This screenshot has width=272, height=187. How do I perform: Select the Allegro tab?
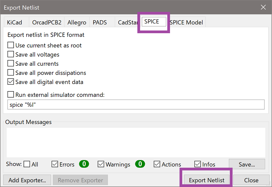click(x=77, y=22)
